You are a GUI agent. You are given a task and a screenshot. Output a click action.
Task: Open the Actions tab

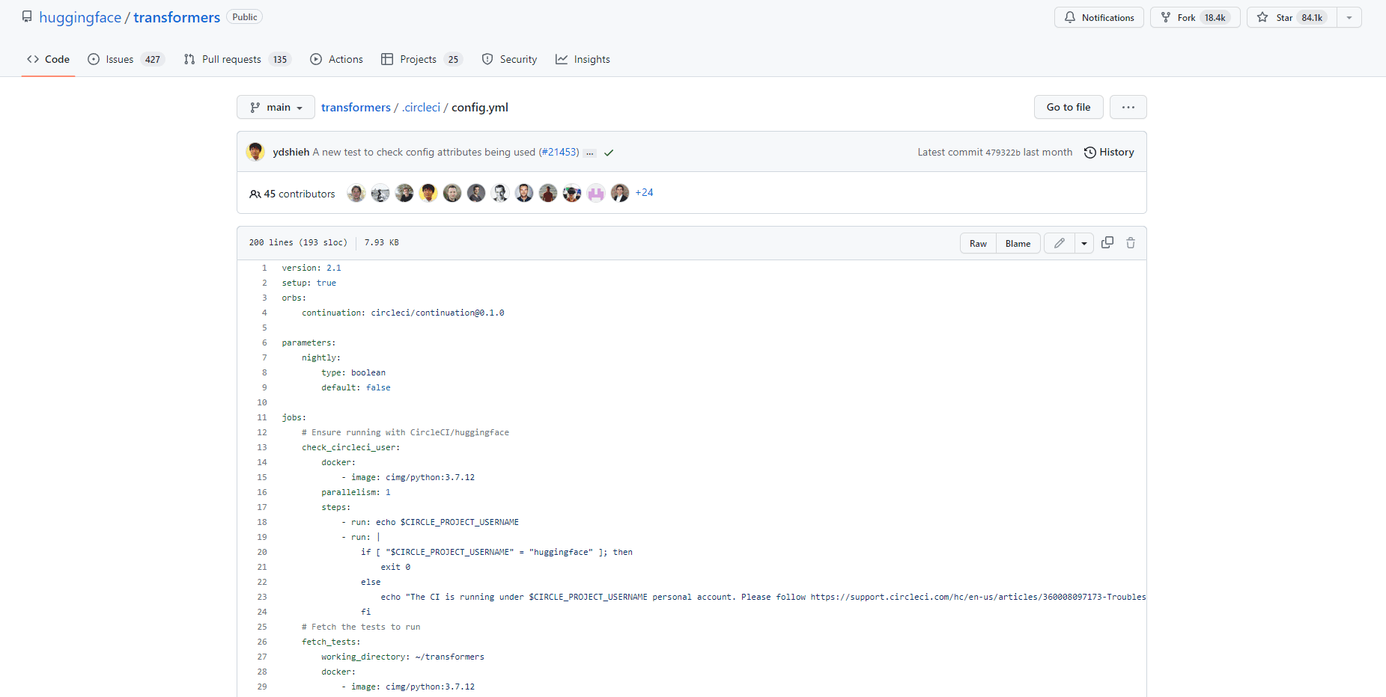(x=336, y=59)
